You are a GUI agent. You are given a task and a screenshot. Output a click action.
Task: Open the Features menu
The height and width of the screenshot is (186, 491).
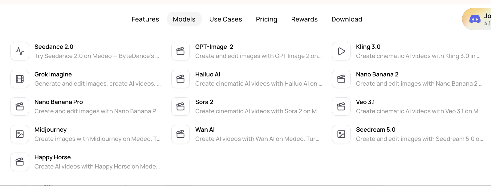click(145, 19)
